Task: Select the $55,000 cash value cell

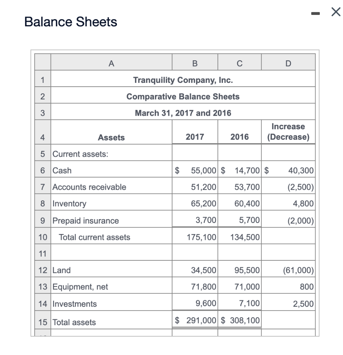Action: (x=195, y=170)
